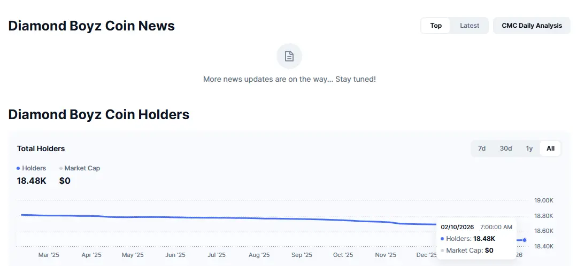Click the $0 market cap value
Screen dimensions: 577x266
click(x=65, y=181)
